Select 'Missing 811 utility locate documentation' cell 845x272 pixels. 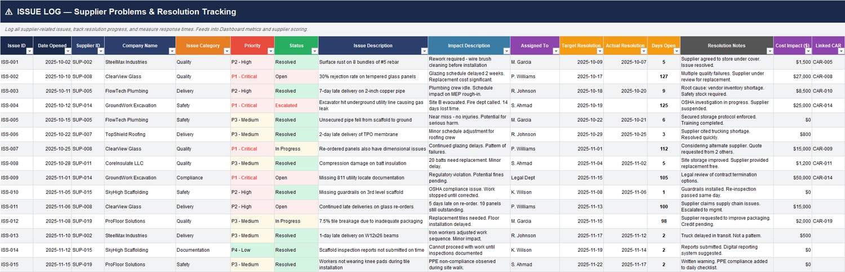(373, 178)
